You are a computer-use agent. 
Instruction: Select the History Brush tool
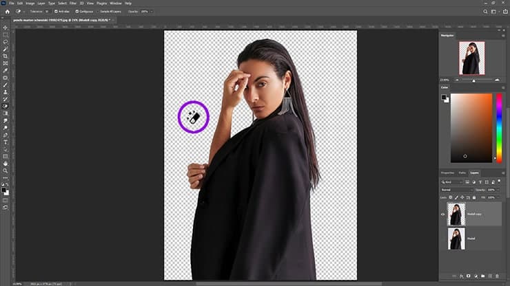(6, 99)
